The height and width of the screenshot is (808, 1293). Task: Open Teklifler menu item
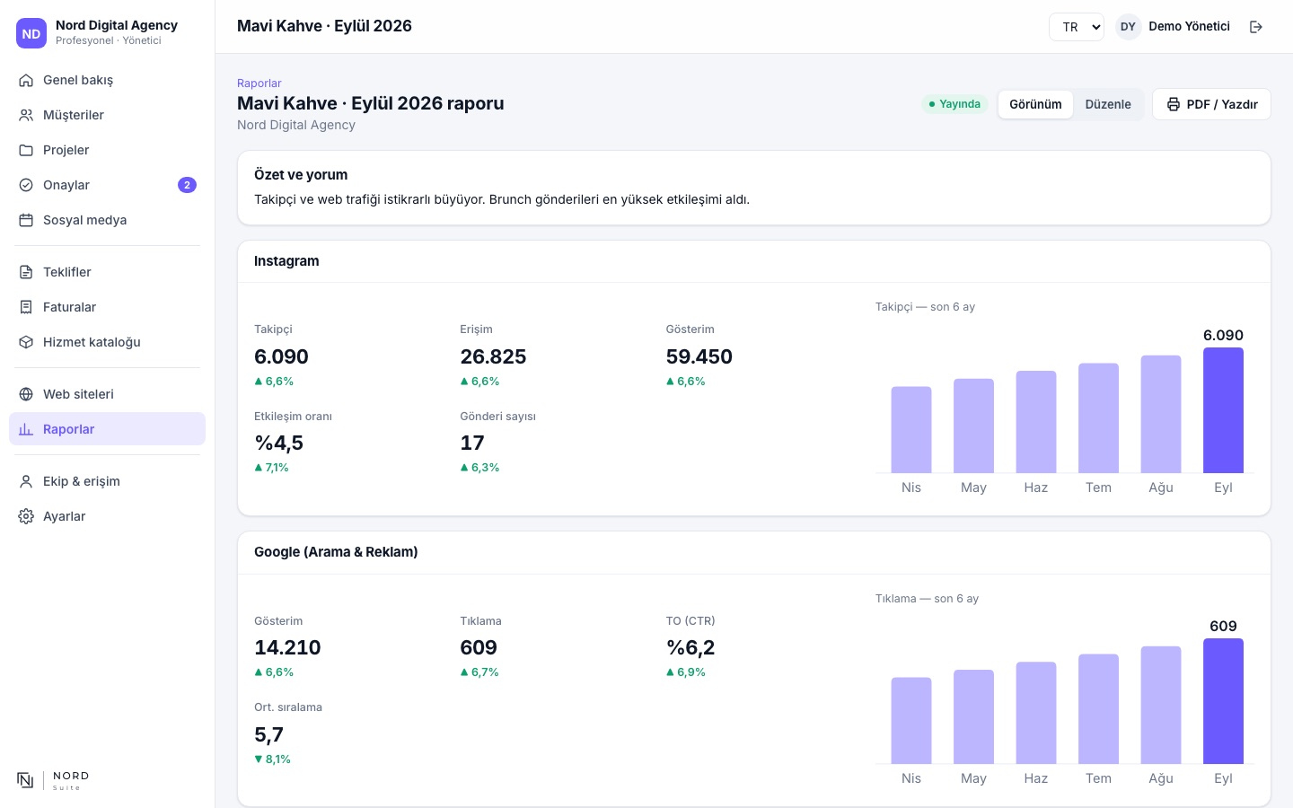tap(107, 272)
